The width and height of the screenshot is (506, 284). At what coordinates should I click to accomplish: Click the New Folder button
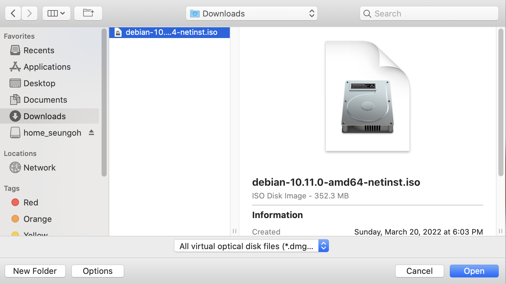click(35, 271)
